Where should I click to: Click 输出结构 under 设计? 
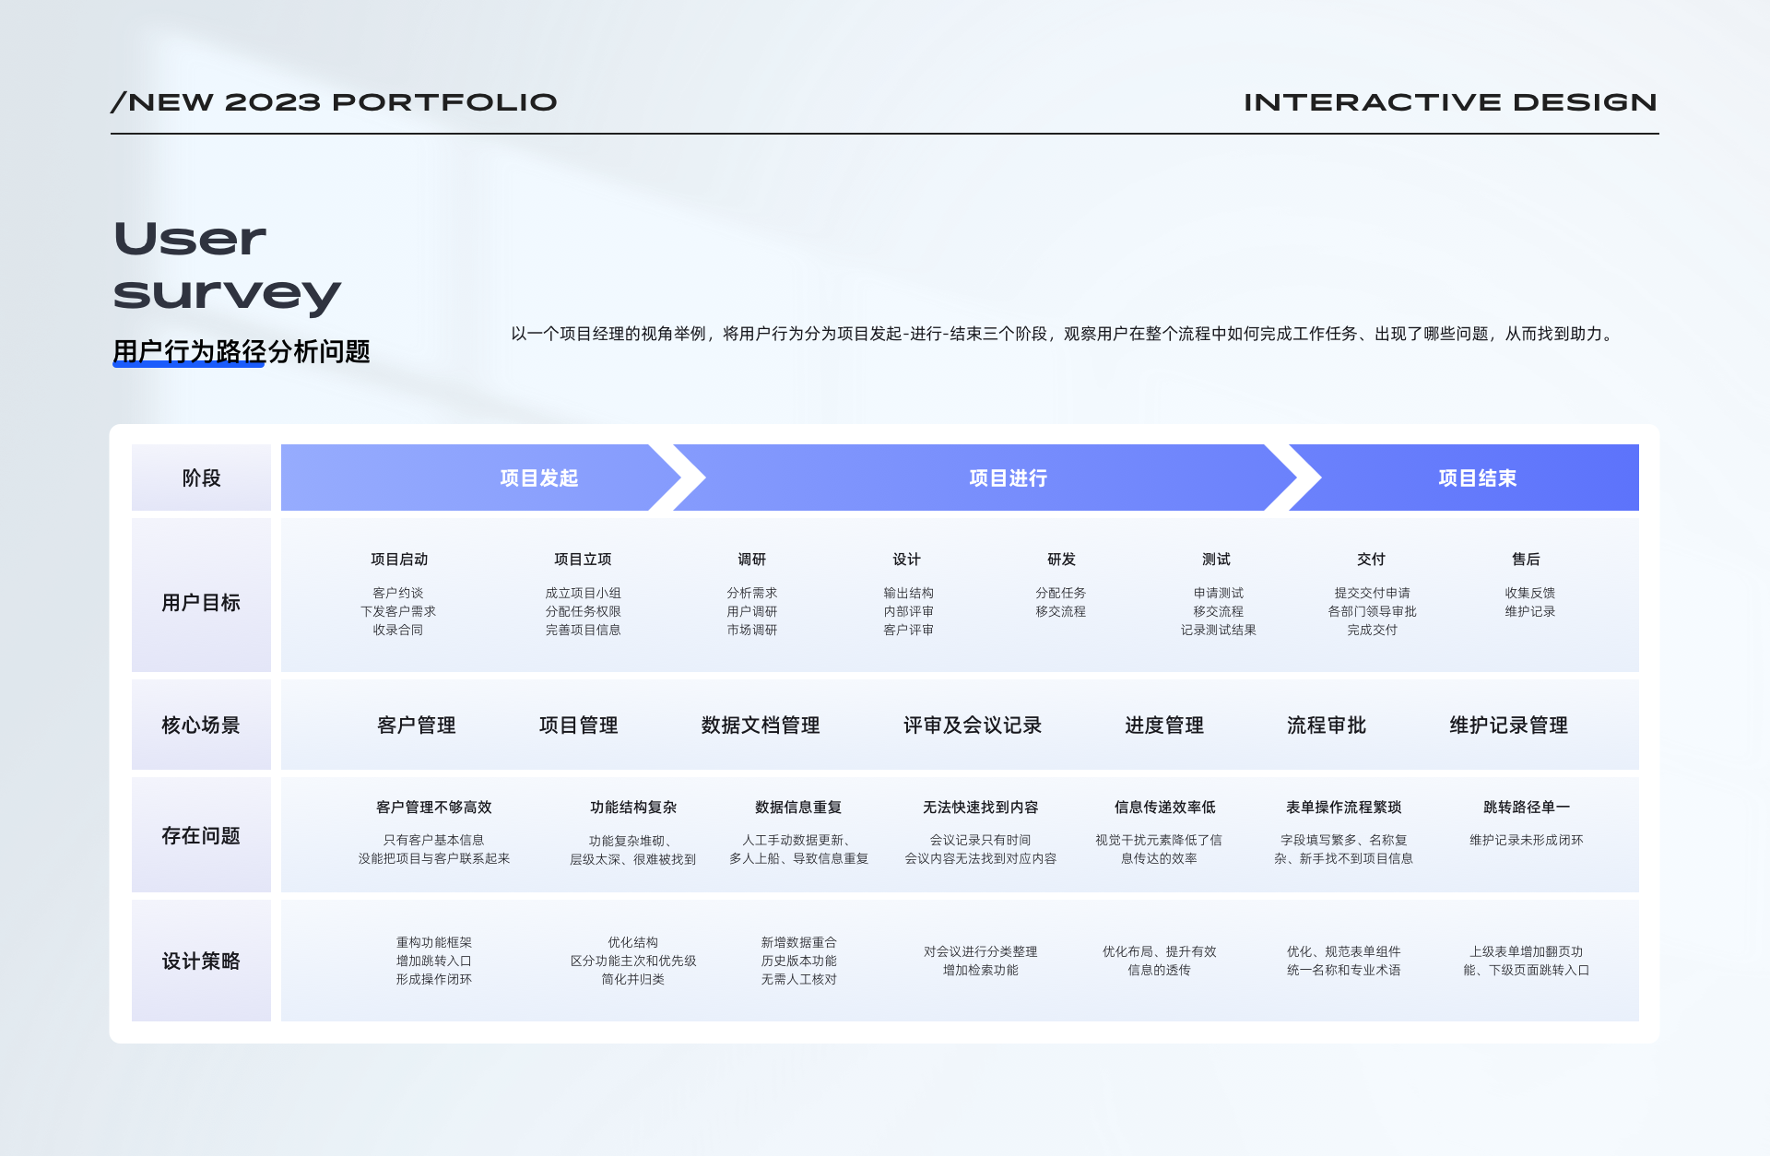click(909, 593)
